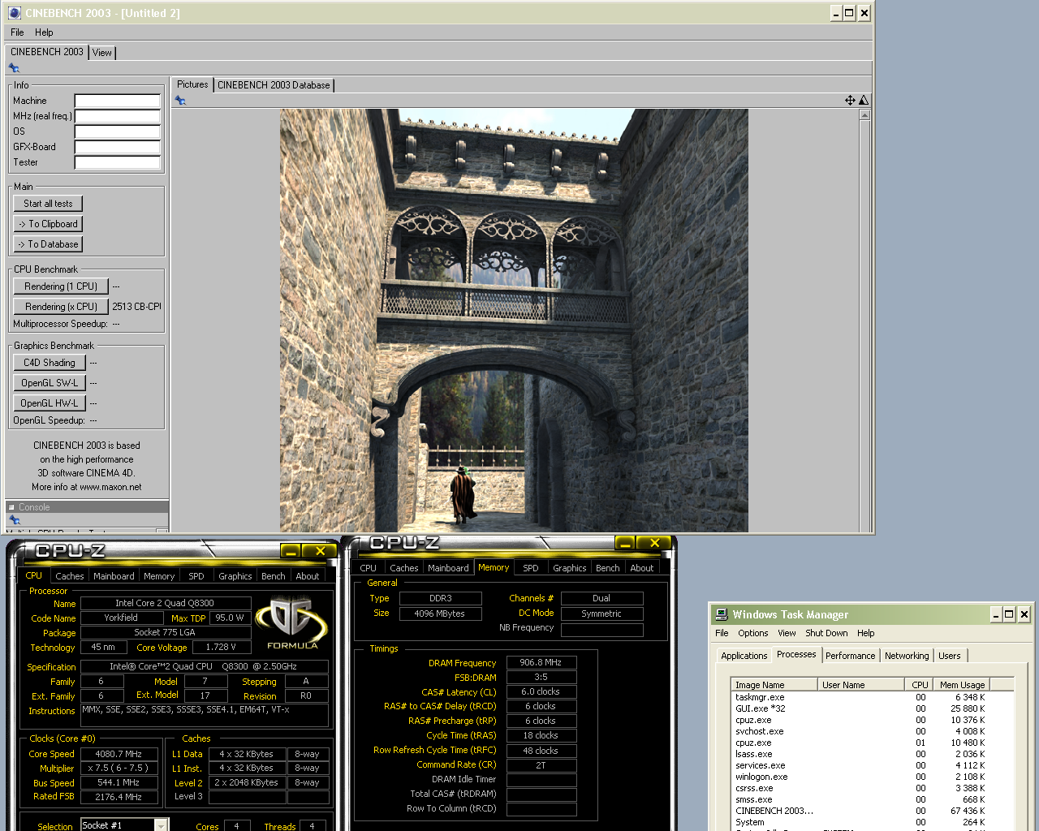Image resolution: width=1039 pixels, height=831 pixels.
Task: Open Mainboard tab in left CPU-Z window
Action: click(x=114, y=576)
